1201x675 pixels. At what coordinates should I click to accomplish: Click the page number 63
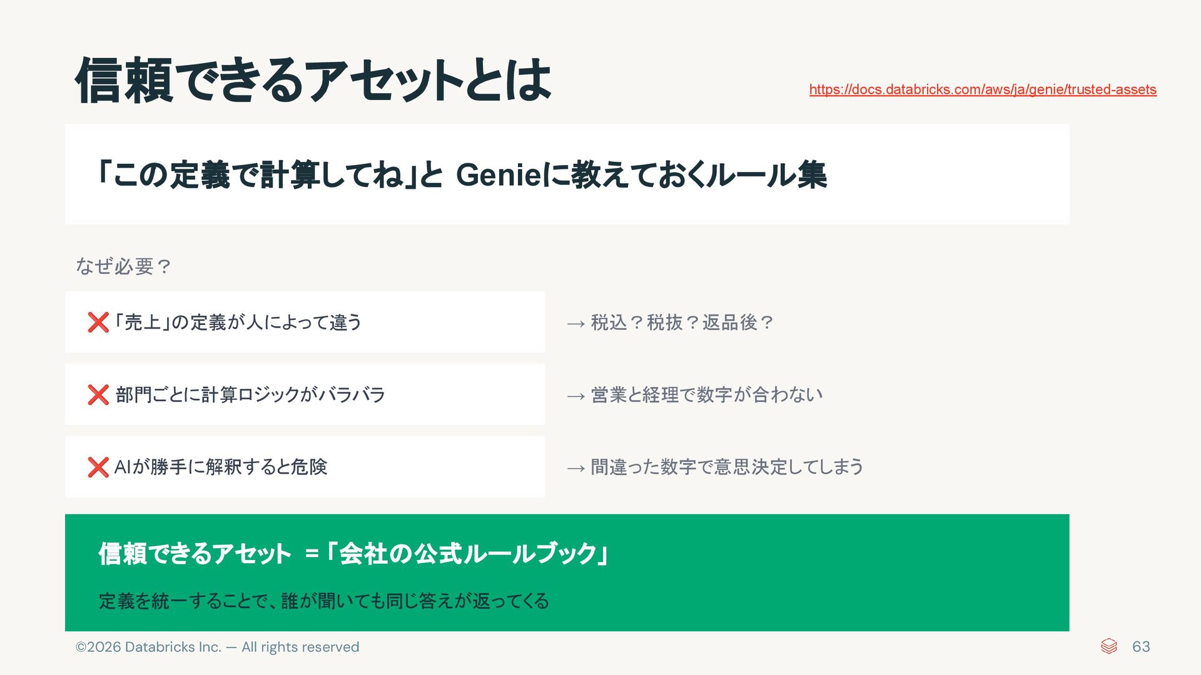(1141, 647)
